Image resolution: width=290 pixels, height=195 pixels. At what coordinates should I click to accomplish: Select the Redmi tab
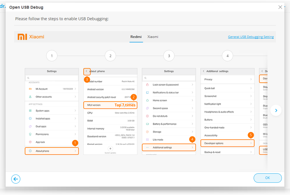click(136, 37)
